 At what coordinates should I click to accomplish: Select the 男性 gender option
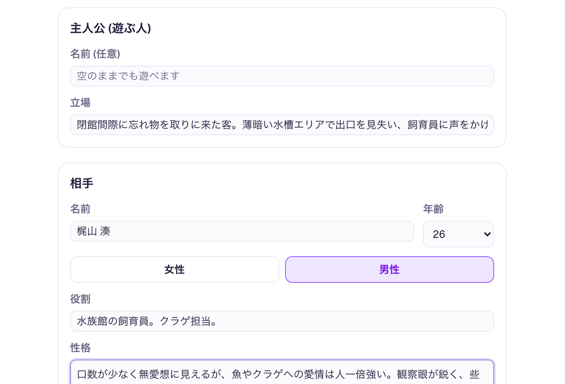click(389, 270)
